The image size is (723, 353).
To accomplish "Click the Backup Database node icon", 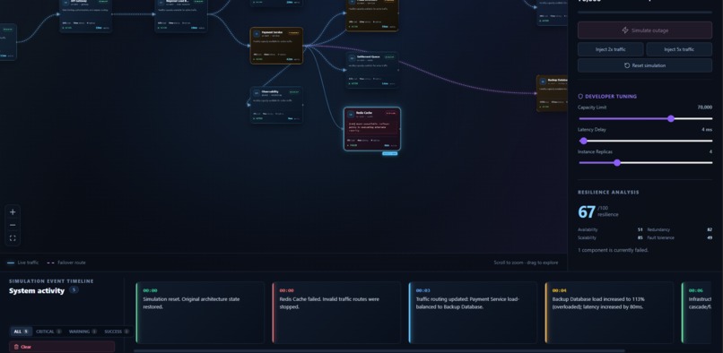I will [542, 82].
